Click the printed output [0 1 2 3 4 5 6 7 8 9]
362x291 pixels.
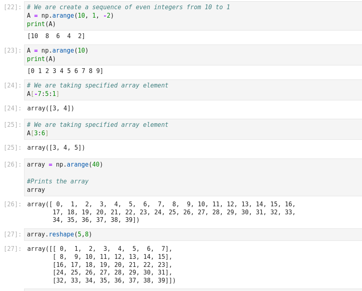tap(65, 71)
